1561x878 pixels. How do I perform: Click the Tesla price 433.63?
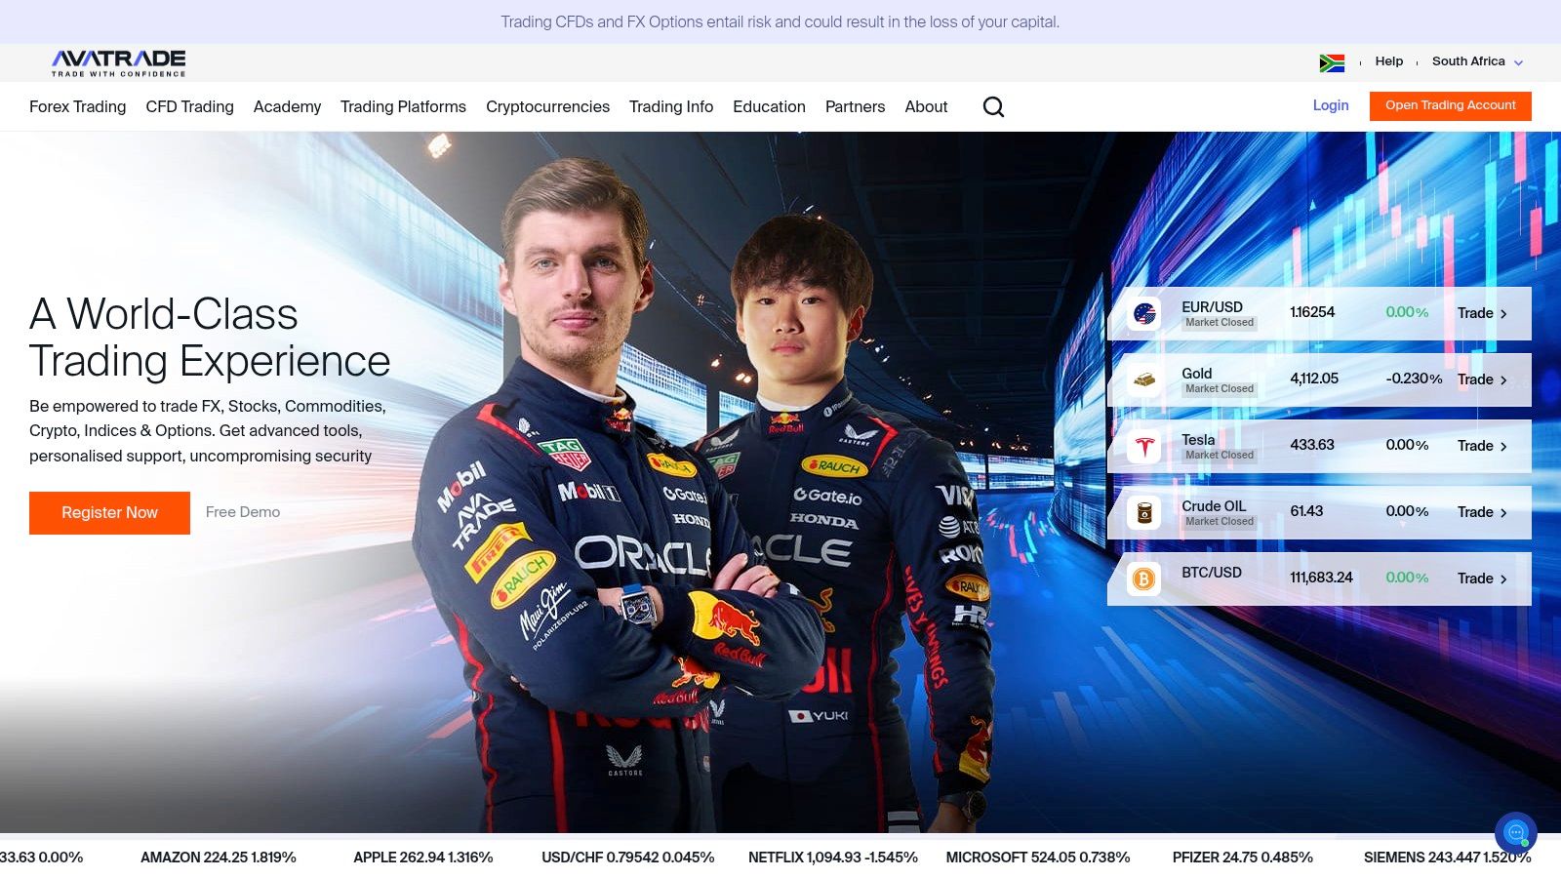coord(1312,445)
